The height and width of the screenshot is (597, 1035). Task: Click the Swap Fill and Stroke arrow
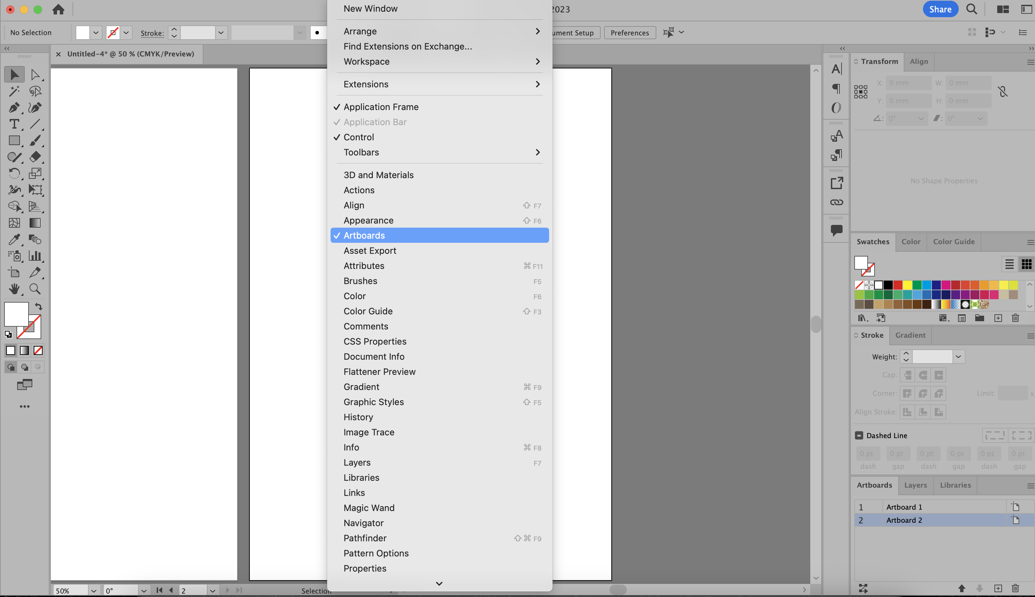(38, 306)
